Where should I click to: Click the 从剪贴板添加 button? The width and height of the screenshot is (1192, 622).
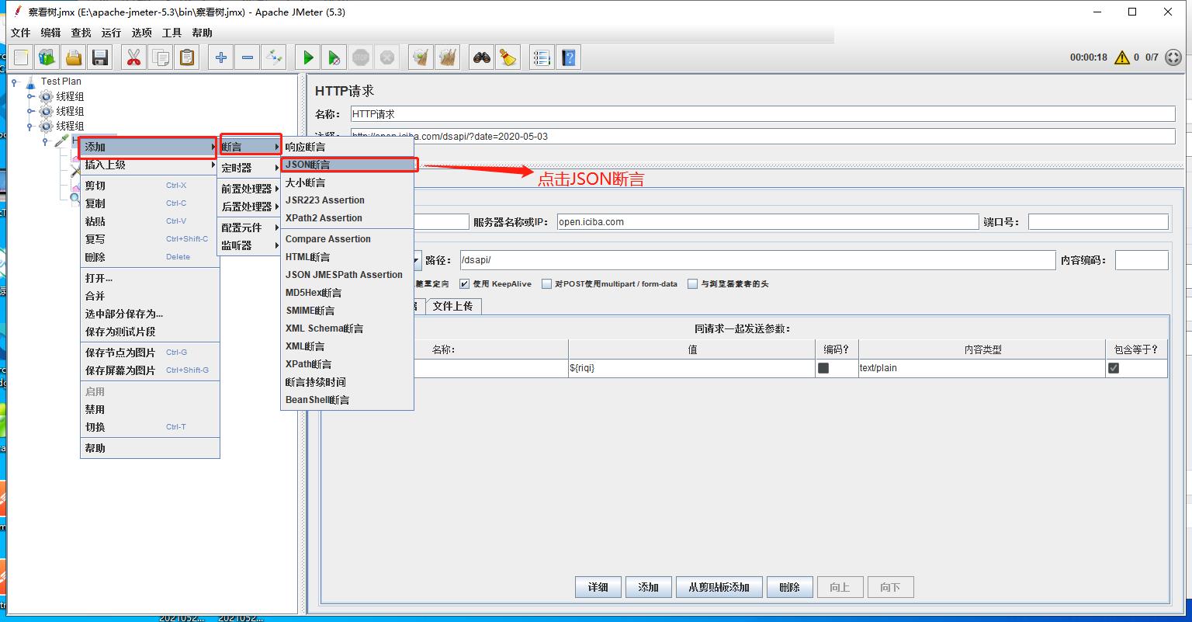pos(719,587)
